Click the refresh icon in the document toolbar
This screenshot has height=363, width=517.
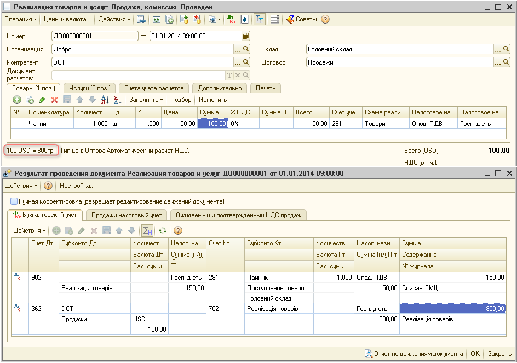click(x=156, y=20)
